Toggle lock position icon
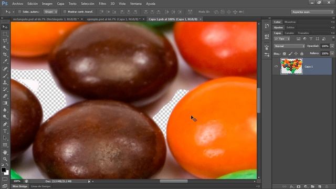 coord(296,54)
